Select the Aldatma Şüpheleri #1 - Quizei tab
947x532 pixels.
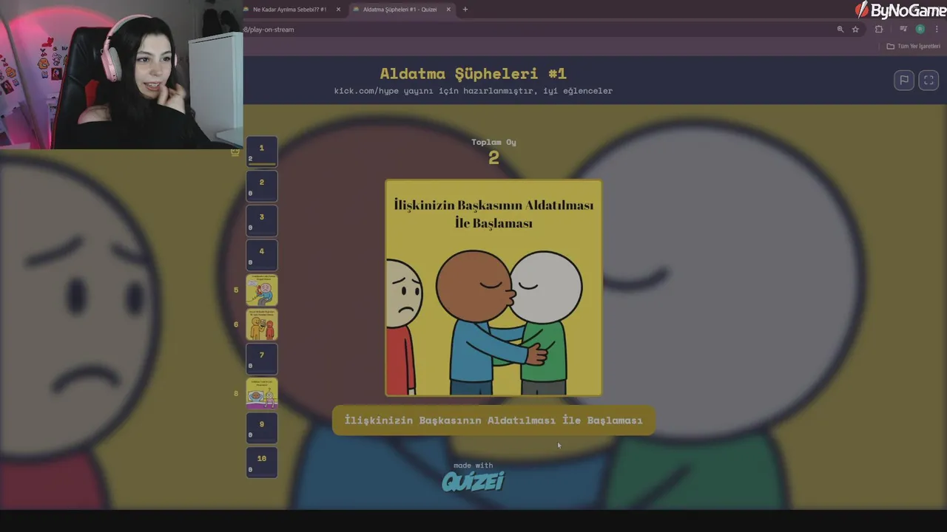[x=400, y=10]
